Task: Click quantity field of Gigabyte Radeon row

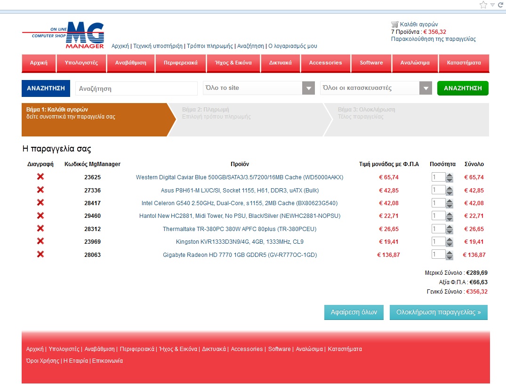Action: 438,254
